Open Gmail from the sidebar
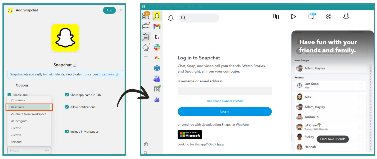The image size is (377, 159). [157, 26]
